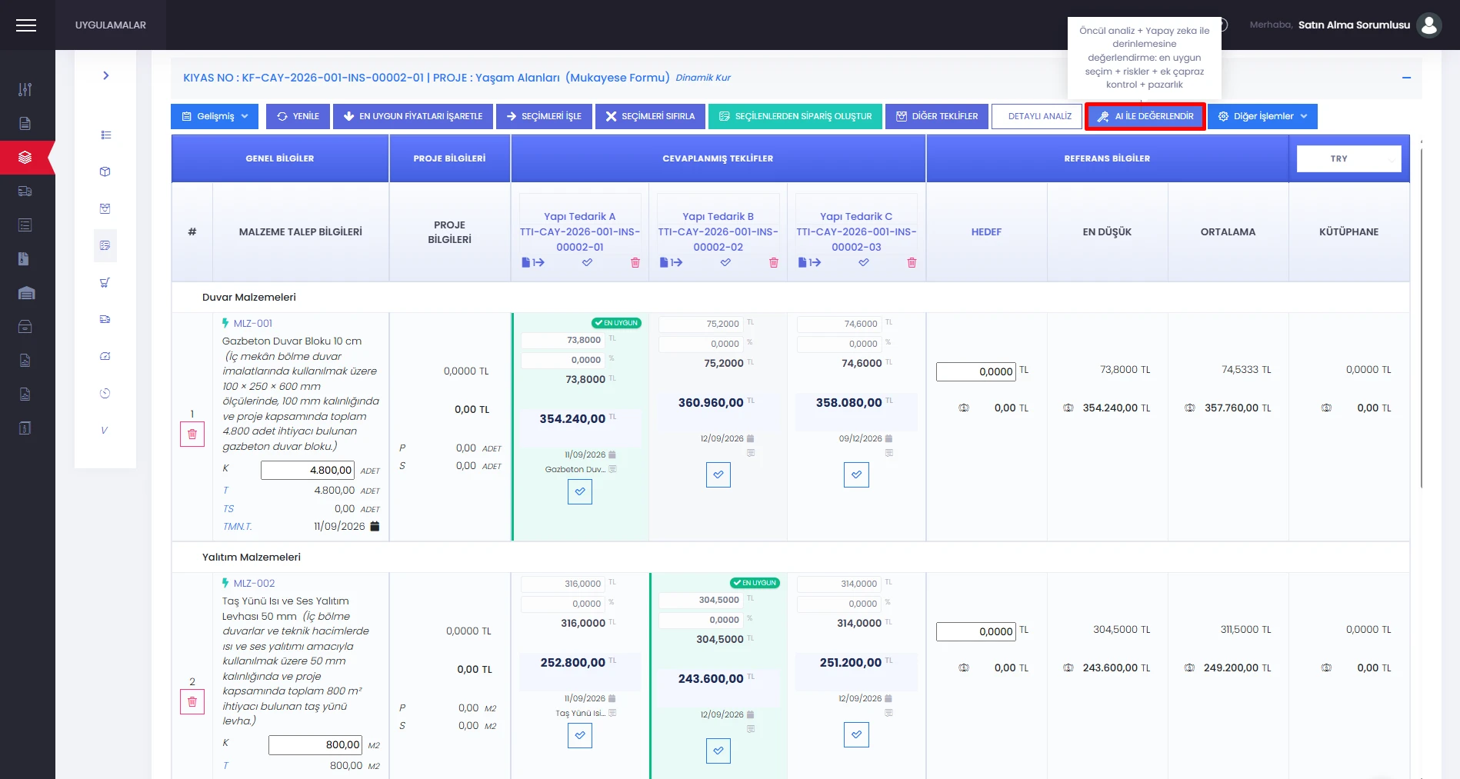1460x779 pixels.
Task: Select the bullet list icon in secondary sidebar
Action: click(x=105, y=135)
